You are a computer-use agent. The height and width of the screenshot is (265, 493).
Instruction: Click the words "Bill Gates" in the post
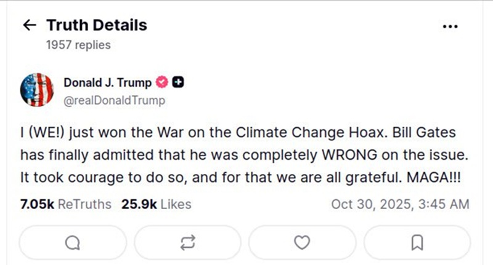tap(414, 133)
